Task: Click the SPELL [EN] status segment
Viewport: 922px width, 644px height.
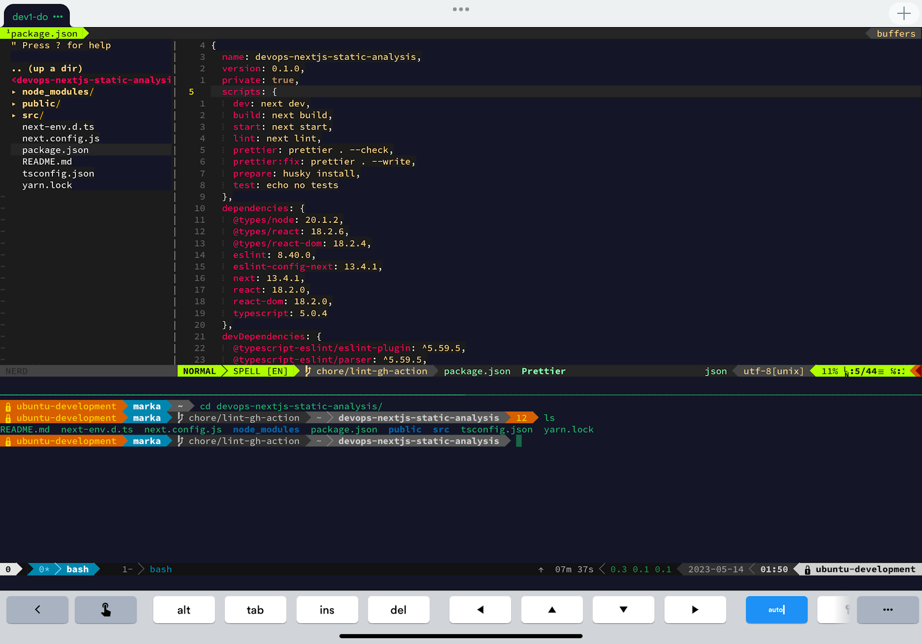Action: pyautogui.click(x=260, y=371)
